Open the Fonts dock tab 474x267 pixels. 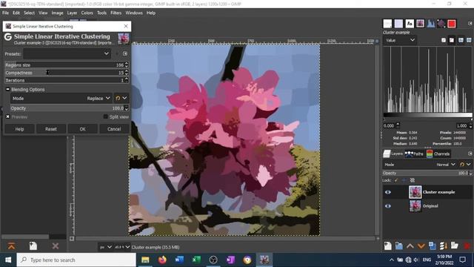tap(410, 24)
